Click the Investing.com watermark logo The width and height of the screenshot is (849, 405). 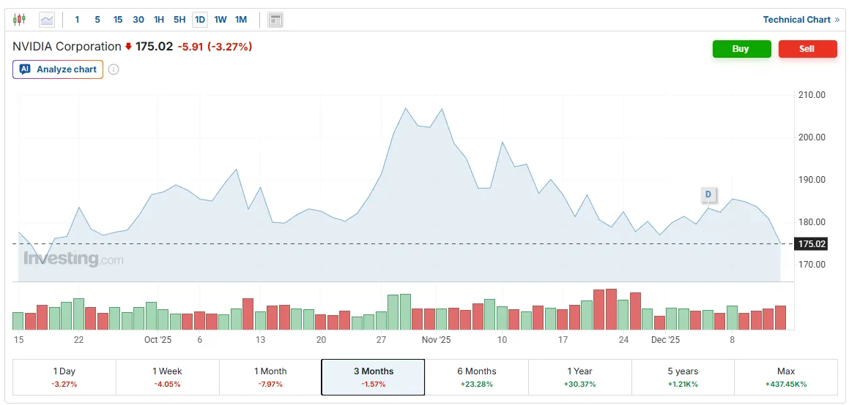click(x=73, y=259)
